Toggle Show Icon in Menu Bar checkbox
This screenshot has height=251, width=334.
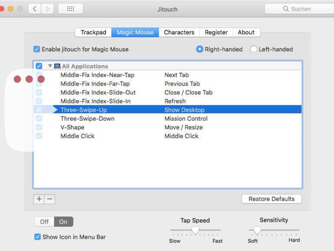pos(37,237)
